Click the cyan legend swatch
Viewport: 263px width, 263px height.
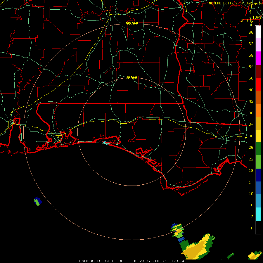pyautogui.click(x=258, y=214)
